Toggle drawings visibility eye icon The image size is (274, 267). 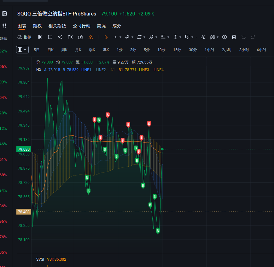tap(224, 37)
